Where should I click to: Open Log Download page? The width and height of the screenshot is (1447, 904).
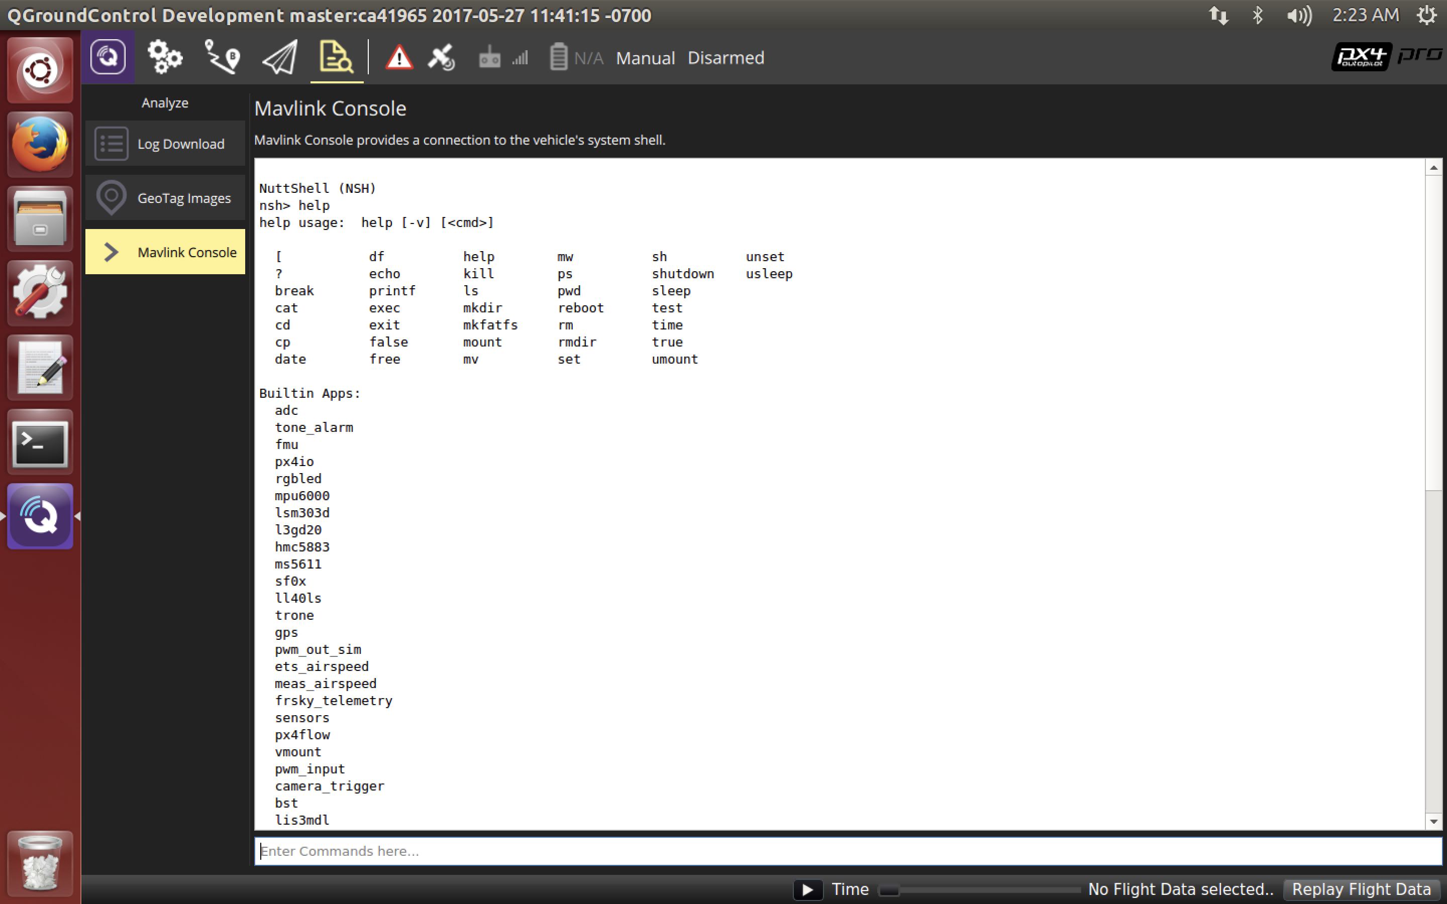[165, 144]
